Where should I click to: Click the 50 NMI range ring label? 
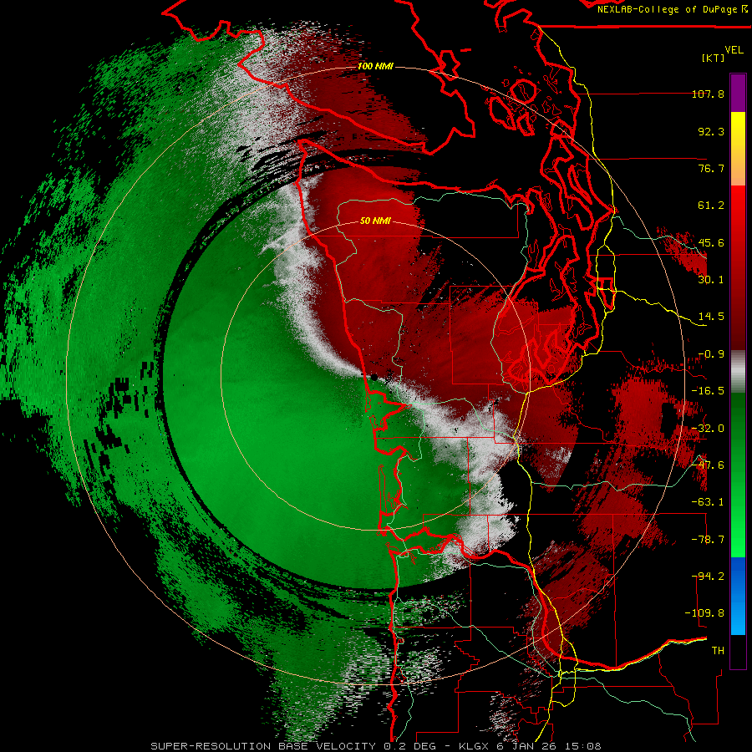point(375,221)
